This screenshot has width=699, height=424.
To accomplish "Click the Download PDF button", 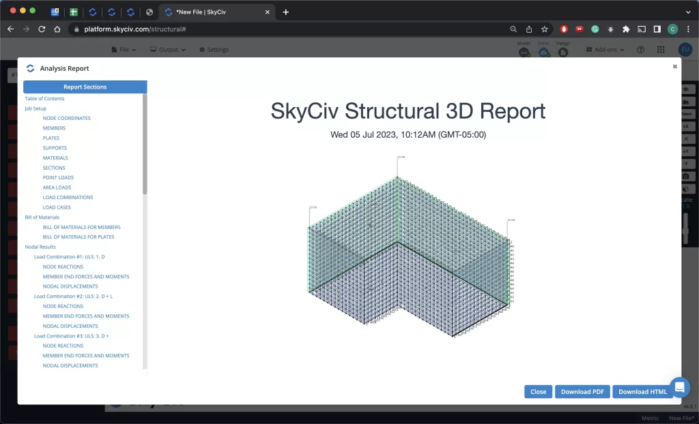I will coord(582,391).
